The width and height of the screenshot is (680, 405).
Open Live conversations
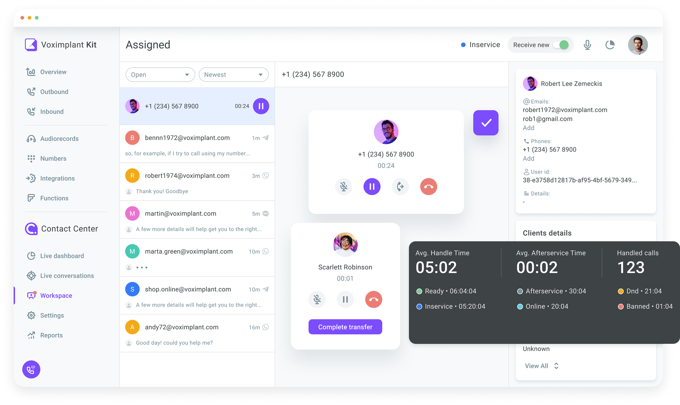click(x=60, y=276)
